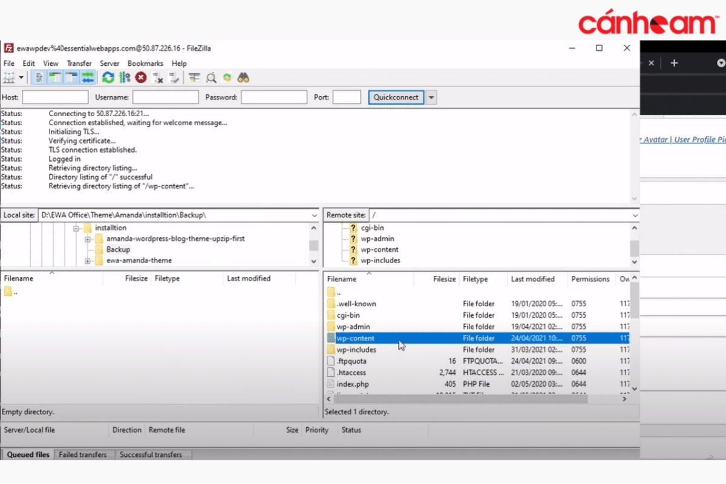Click the Host input field

[55, 97]
